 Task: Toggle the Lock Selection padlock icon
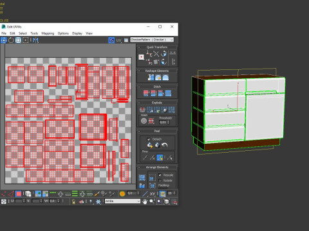[73, 201]
